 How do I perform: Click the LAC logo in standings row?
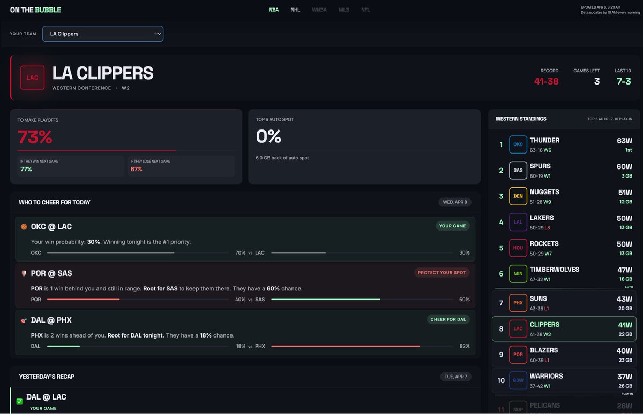coord(518,328)
